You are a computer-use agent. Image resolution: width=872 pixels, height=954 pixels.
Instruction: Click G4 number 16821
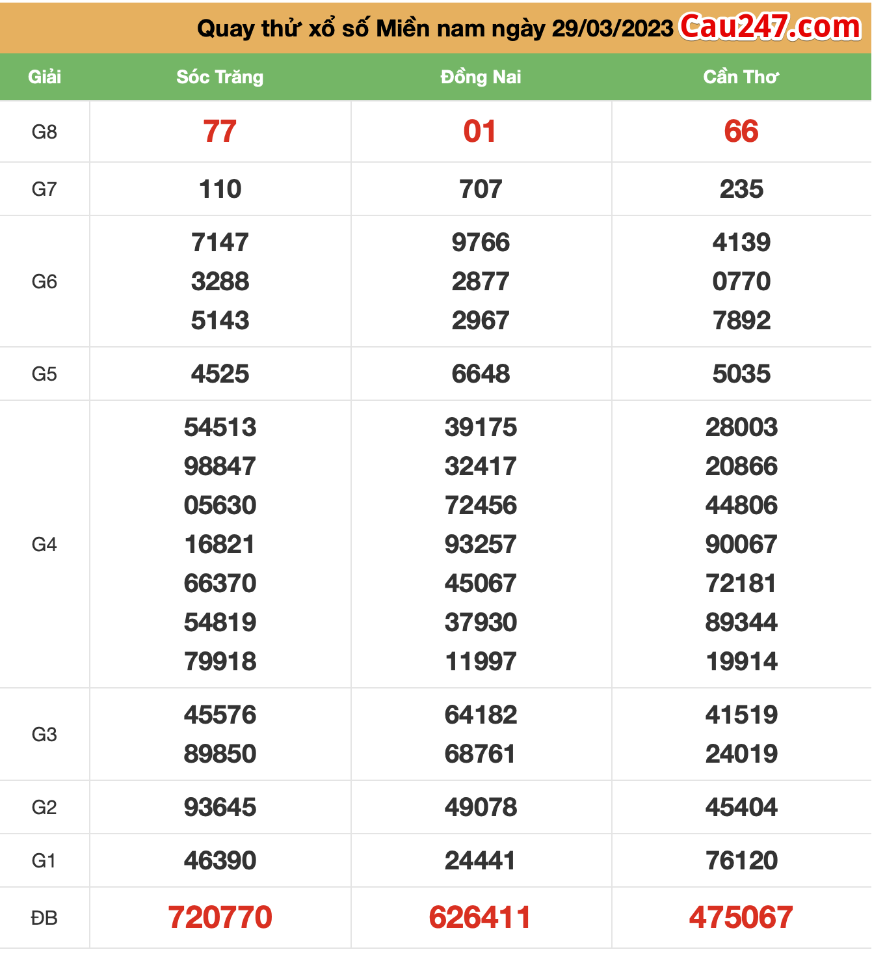(220, 545)
